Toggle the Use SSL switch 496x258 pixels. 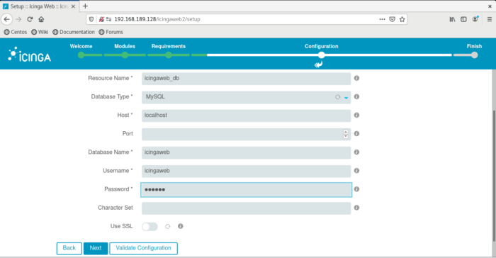pos(150,226)
